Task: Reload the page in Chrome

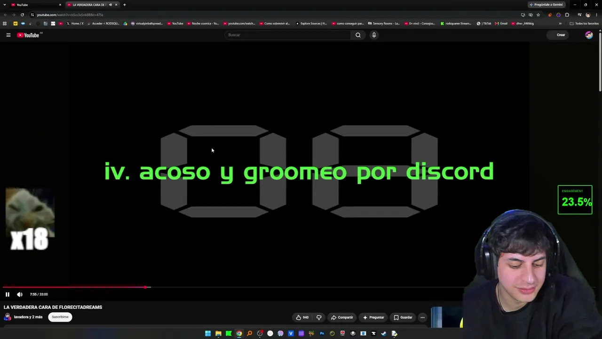Action: coord(22,15)
